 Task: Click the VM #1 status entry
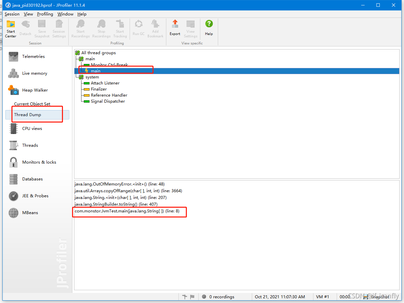click(x=323, y=297)
